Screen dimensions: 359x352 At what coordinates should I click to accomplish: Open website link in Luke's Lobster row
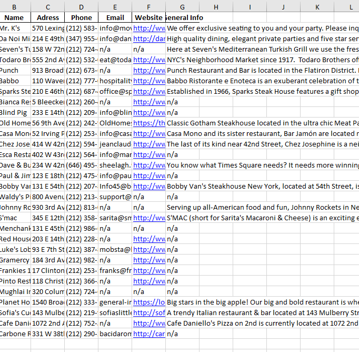coord(149,250)
